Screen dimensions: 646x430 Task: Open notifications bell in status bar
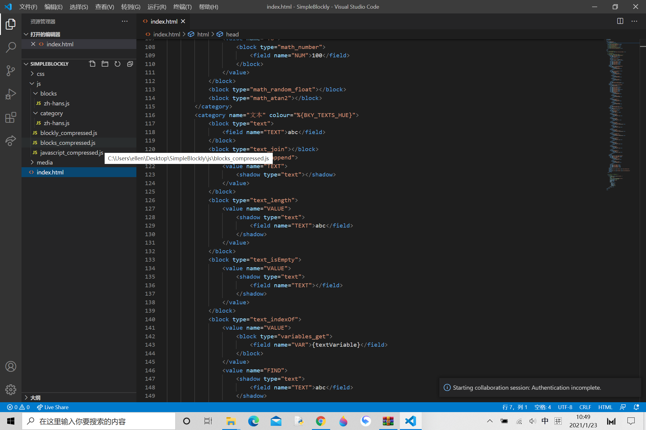636,407
